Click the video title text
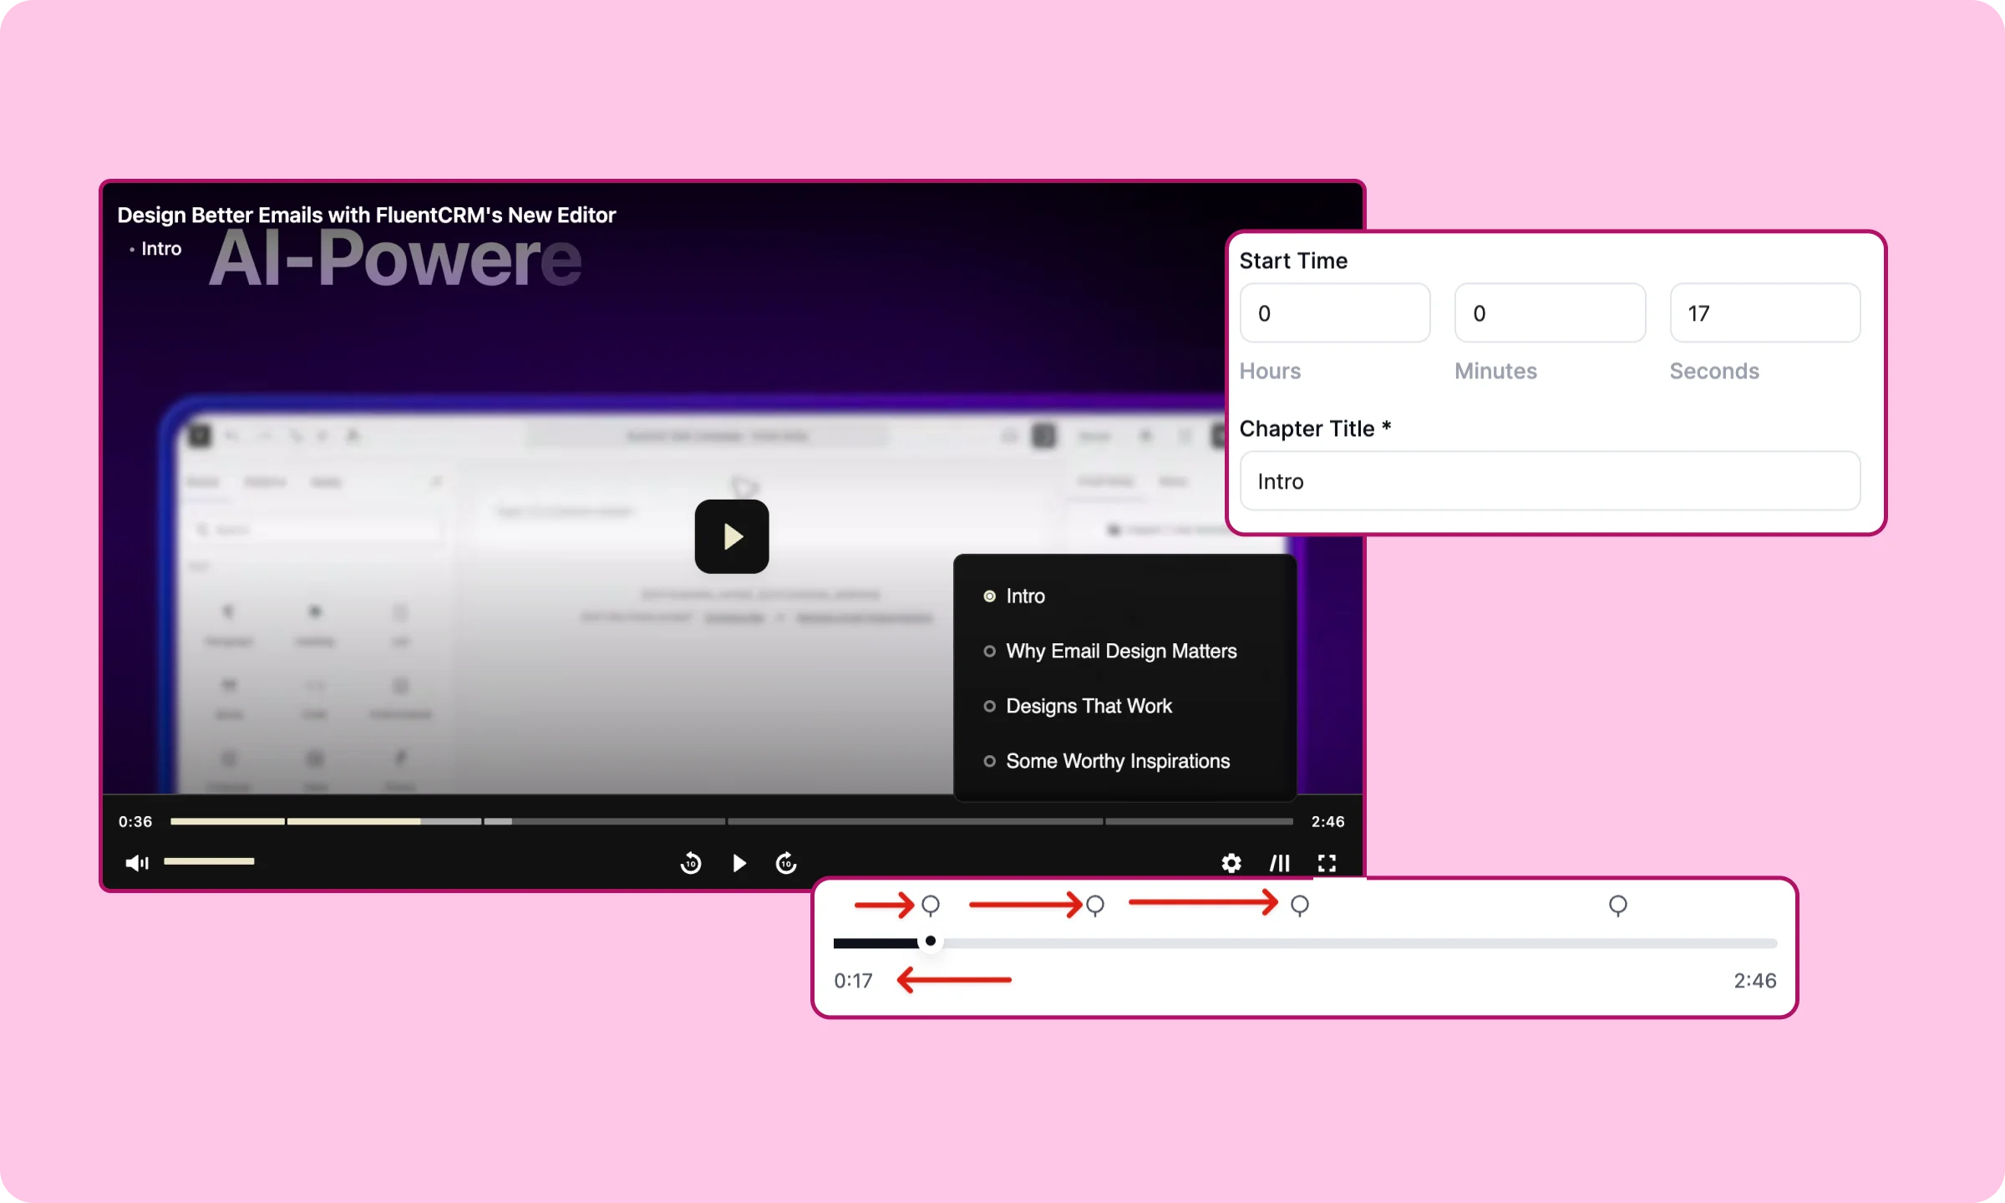 coord(367,216)
